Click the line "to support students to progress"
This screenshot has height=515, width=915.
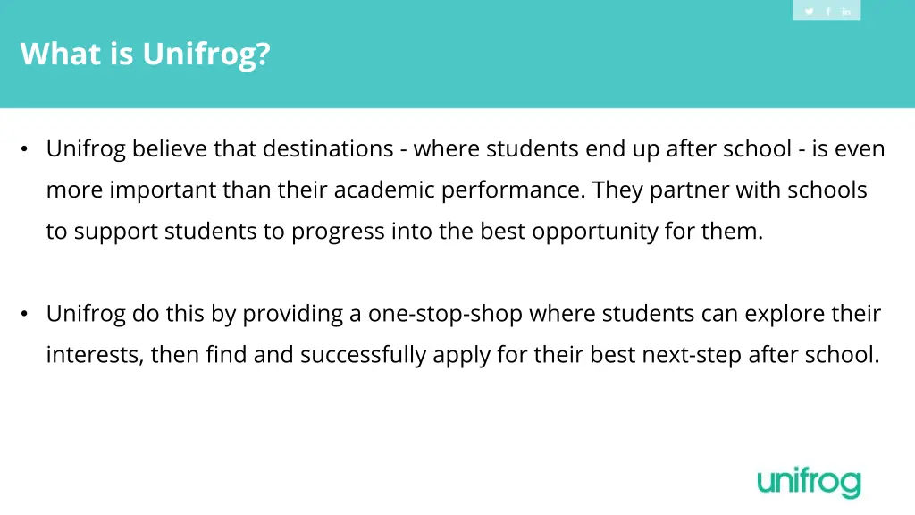click(404, 232)
